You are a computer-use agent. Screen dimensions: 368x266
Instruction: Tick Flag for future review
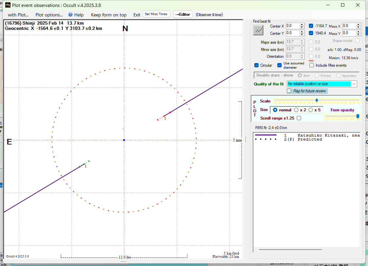(x=289, y=91)
